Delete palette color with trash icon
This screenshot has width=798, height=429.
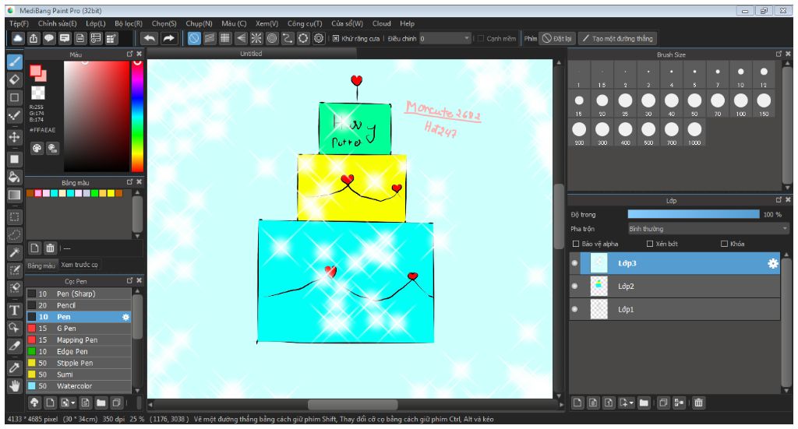tap(50, 248)
